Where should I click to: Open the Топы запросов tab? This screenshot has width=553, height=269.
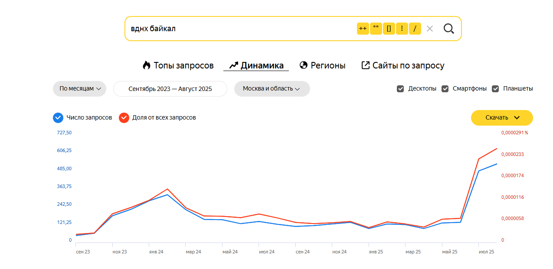pos(178,65)
